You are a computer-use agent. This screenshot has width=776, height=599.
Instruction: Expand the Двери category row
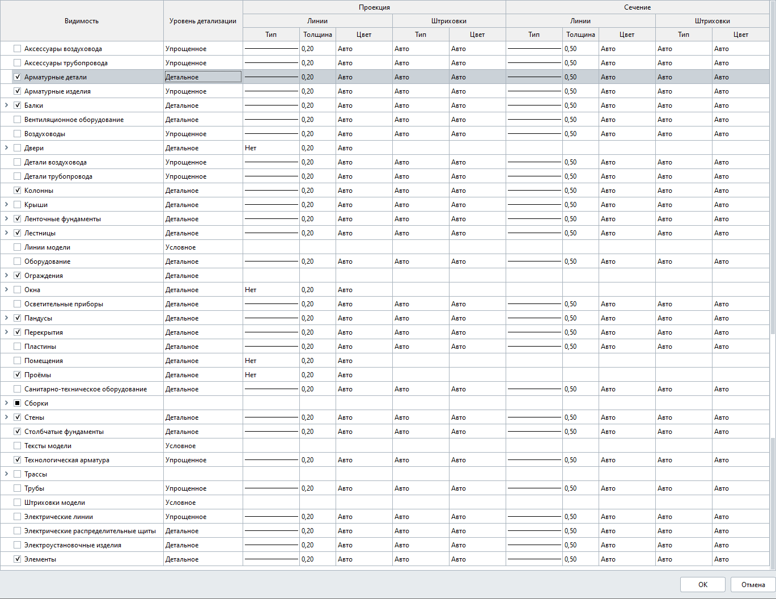(x=6, y=148)
